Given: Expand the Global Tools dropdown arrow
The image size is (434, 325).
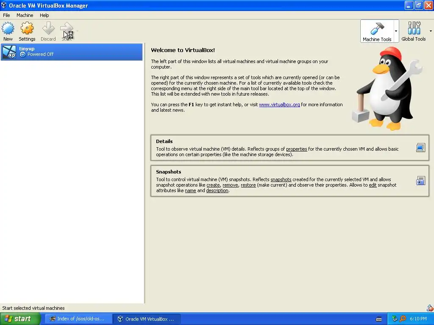Looking at the screenshot, I should click(x=431, y=31).
